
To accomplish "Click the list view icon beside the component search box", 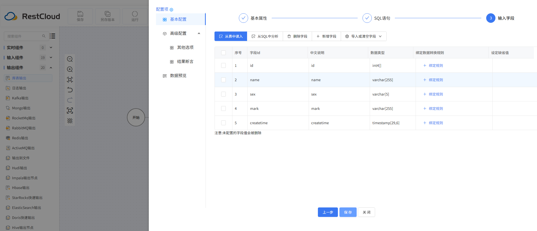I will 52,36.
